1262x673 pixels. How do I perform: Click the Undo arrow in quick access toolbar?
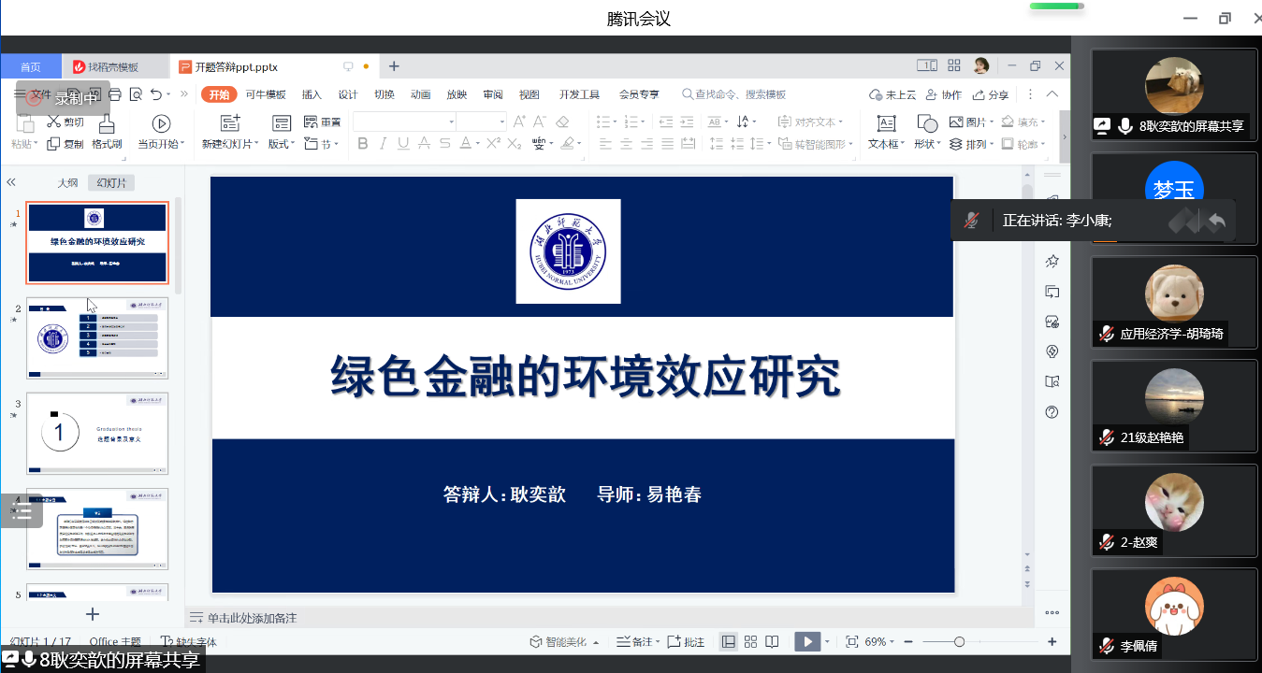(x=156, y=93)
